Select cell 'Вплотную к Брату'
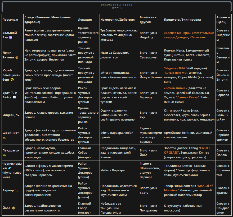233x217 pixels. pos(151,190)
